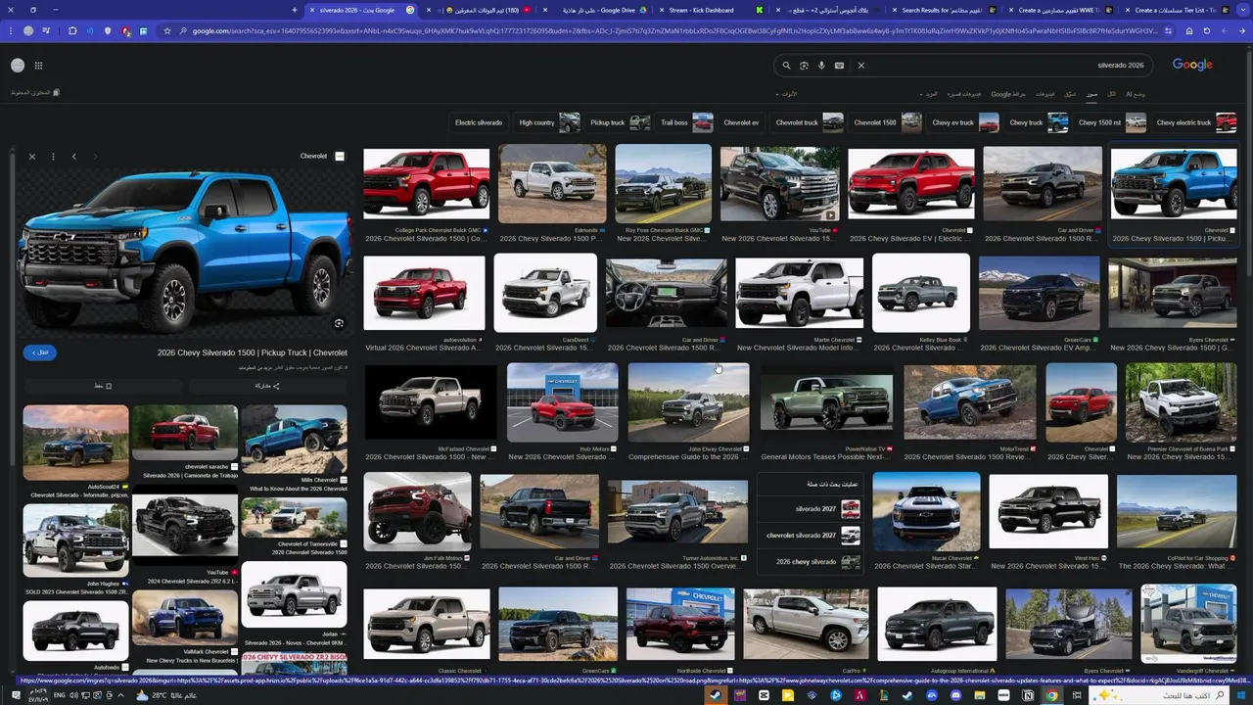Image resolution: width=1253 pixels, height=705 pixels.
Task: Clear search query with X icon
Action: click(x=861, y=66)
